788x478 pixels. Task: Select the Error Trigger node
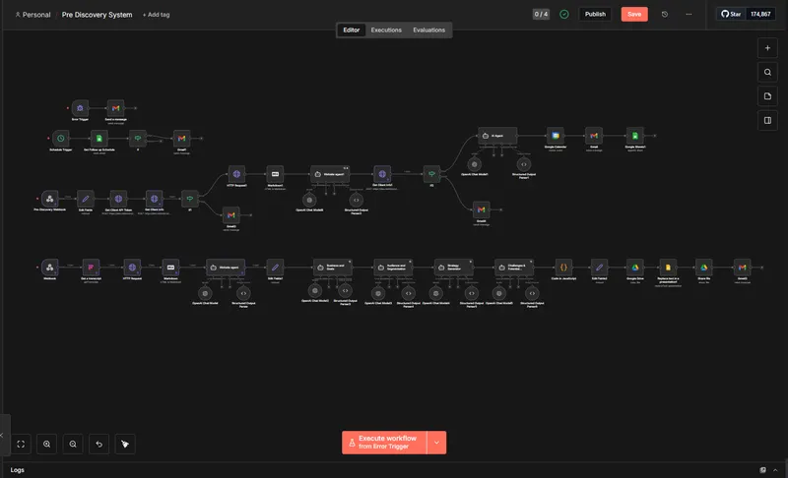click(80, 106)
